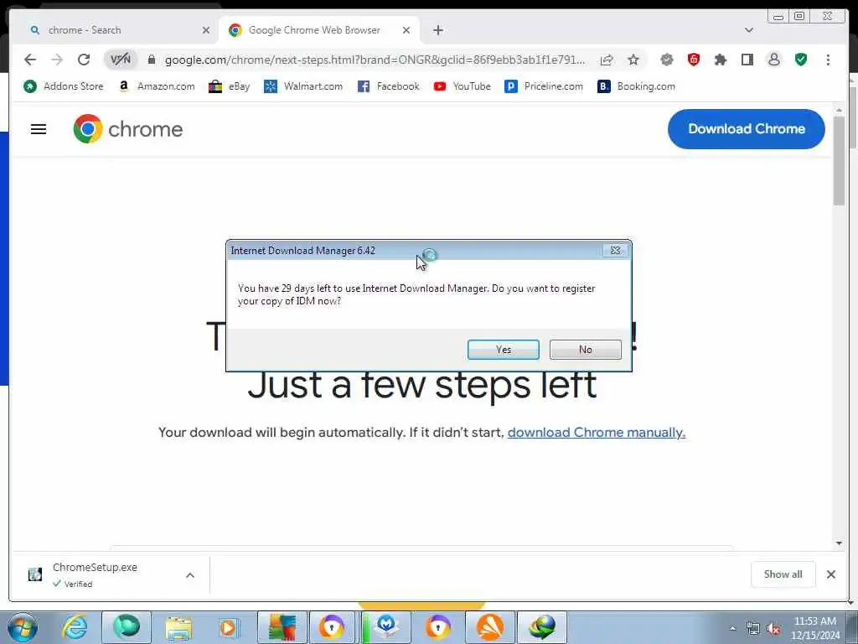Click the padlock site info icon
The width and height of the screenshot is (858, 644).
click(x=152, y=60)
